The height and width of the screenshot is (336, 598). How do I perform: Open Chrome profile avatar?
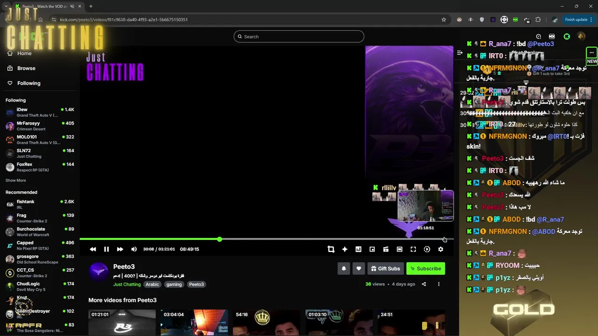pos(555,20)
